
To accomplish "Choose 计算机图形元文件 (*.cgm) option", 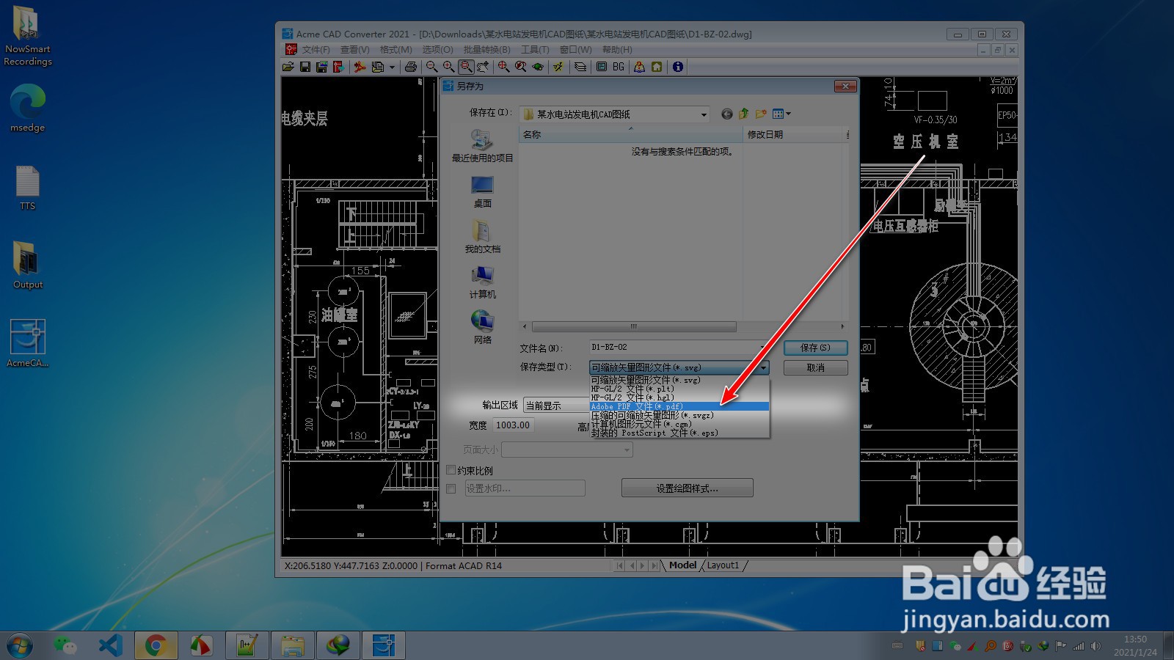I will (679, 424).
